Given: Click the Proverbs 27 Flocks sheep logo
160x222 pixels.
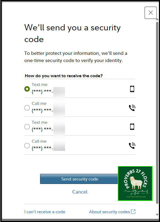Looking at the screenshot, I should coord(135,183).
